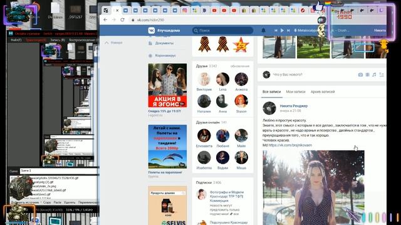Select the Мои записи wall tab

pos(296,92)
